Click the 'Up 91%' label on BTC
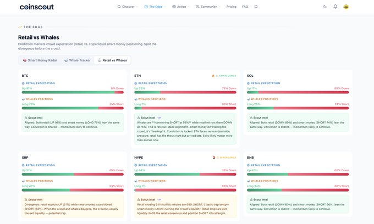This screenshot has height=224, width=374. [27, 88]
